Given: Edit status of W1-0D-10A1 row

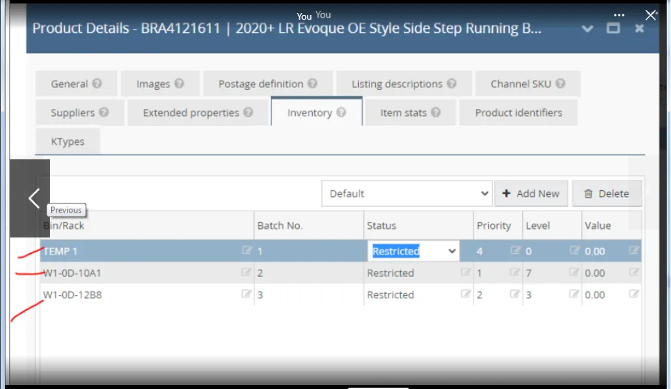Looking at the screenshot, I should [x=466, y=272].
